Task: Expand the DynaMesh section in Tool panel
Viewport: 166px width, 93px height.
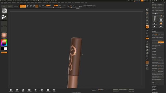Action: pyautogui.click(x=154, y=53)
